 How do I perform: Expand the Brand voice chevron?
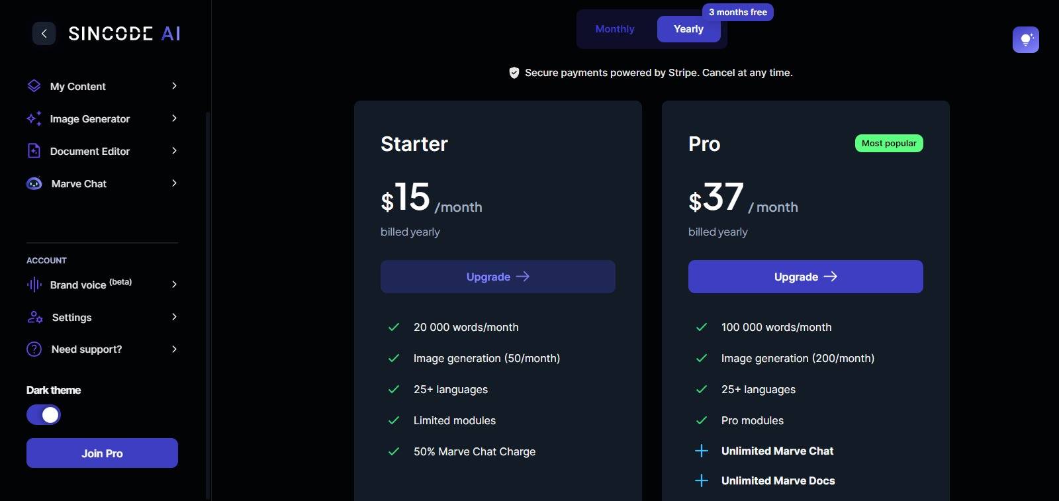(174, 285)
